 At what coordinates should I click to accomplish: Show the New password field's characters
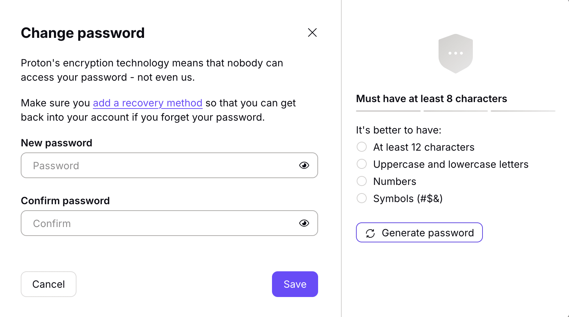[x=304, y=165]
